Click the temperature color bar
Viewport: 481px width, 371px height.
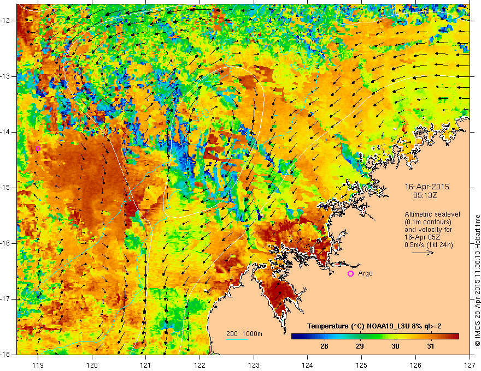[x=375, y=337]
